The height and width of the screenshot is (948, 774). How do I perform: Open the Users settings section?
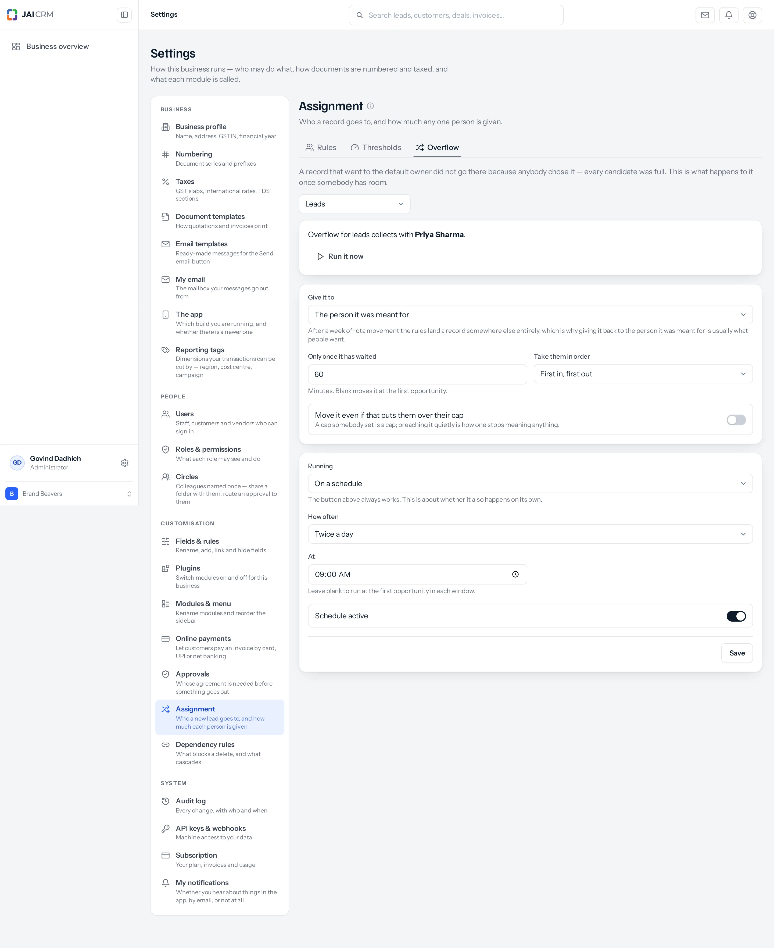pyautogui.click(x=220, y=422)
